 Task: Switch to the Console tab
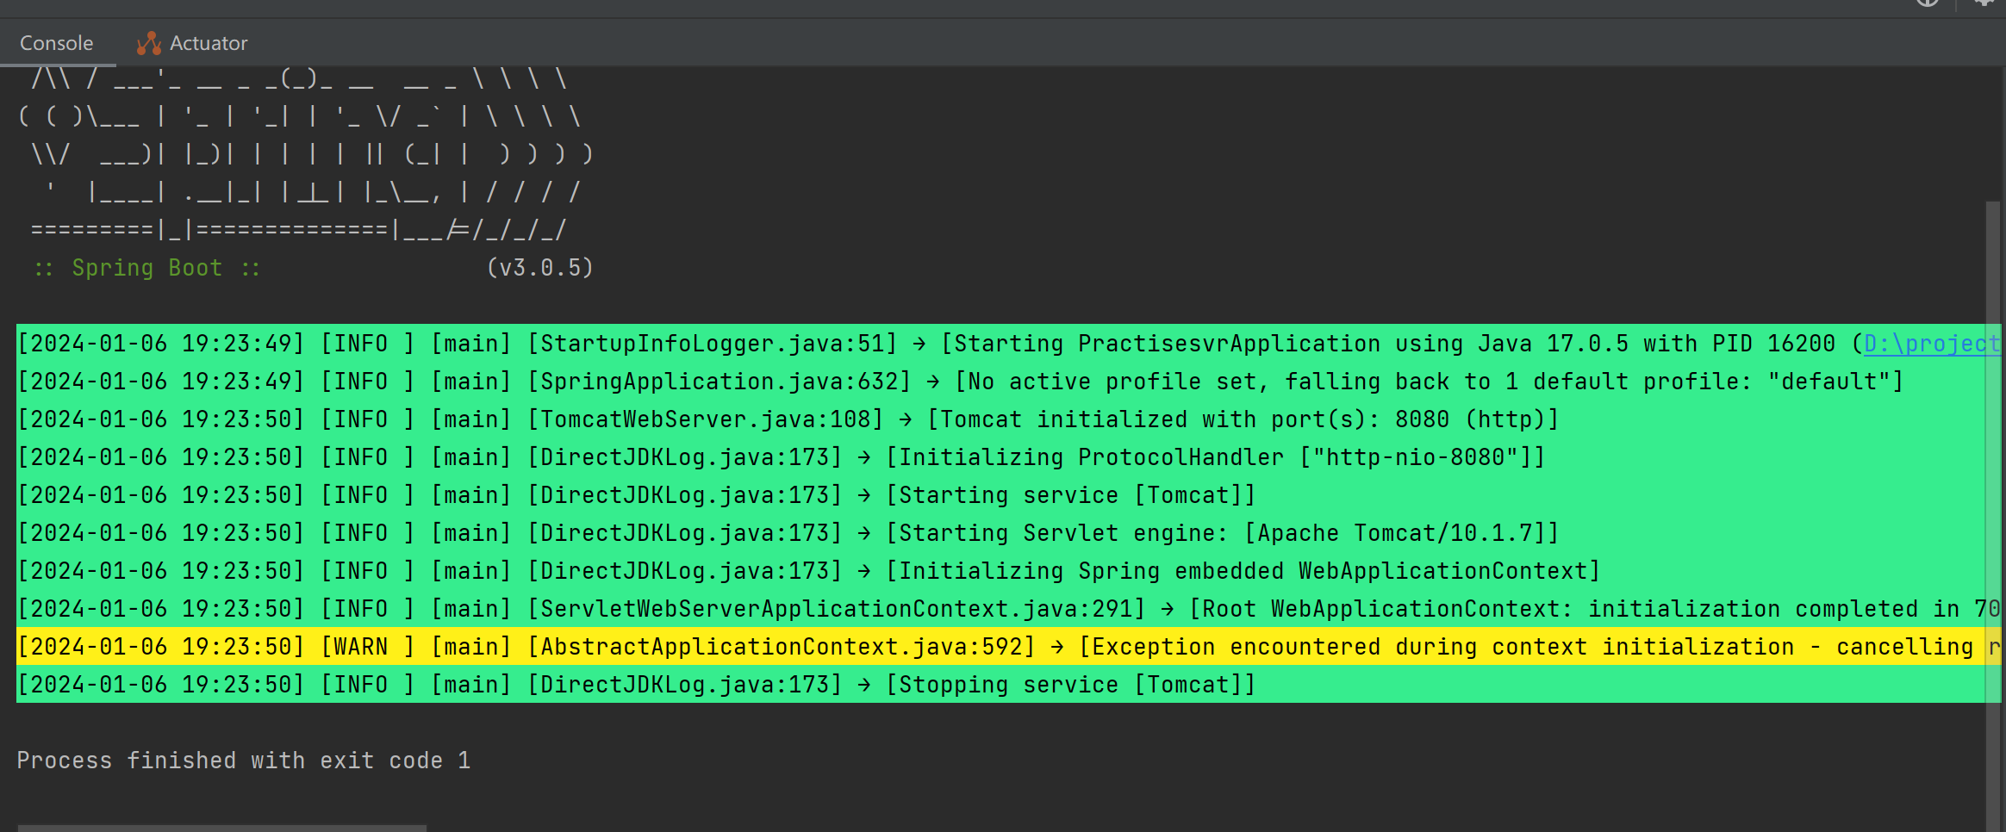click(56, 42)
